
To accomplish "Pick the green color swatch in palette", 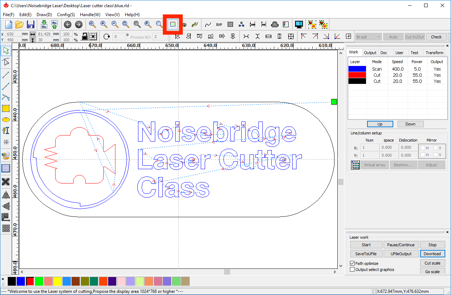I will [39, 281].
